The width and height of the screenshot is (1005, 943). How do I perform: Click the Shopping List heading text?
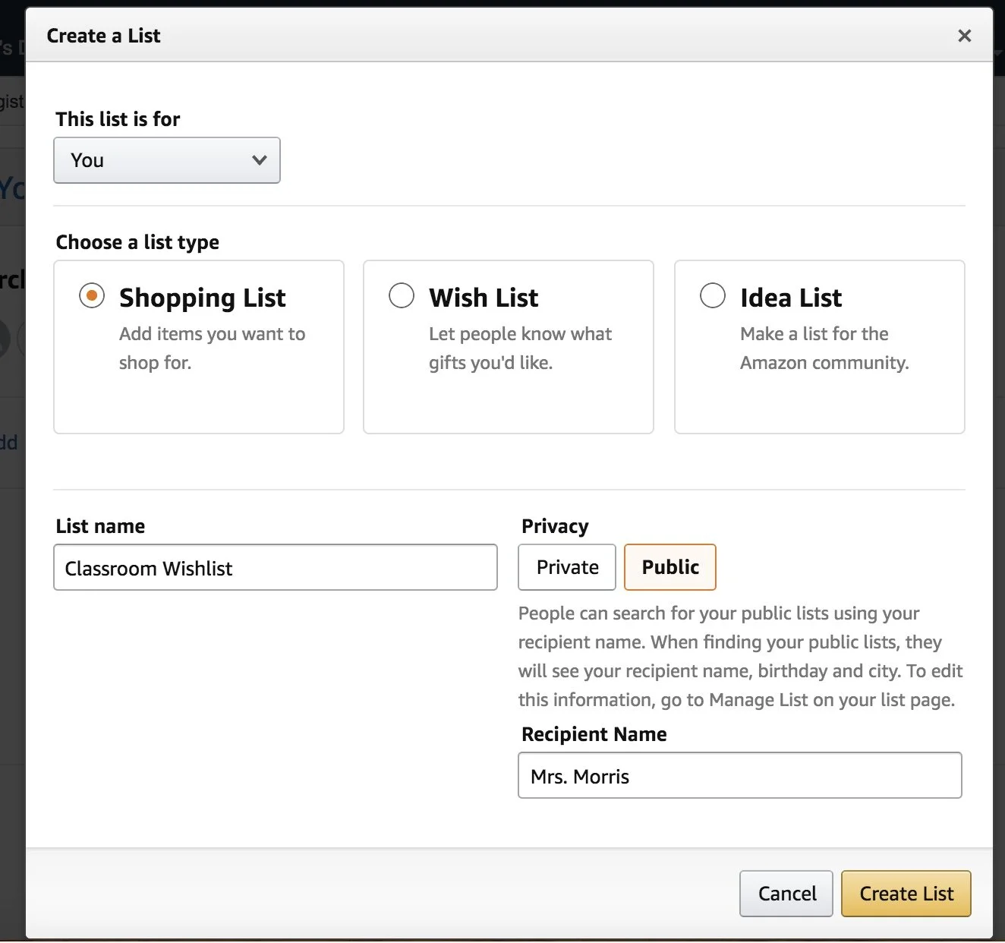point(202,298)
